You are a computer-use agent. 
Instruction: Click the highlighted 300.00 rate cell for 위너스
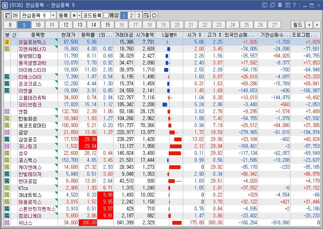[88, 223]
